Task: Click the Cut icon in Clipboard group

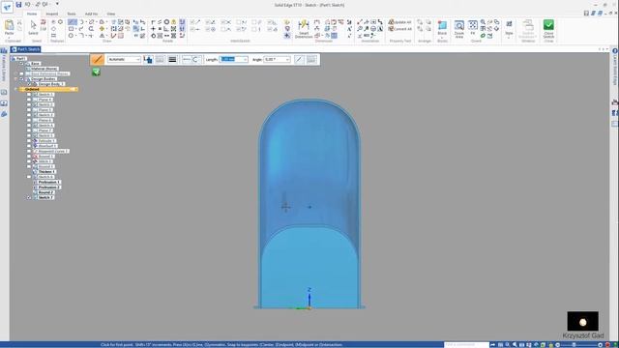Action: (19, 22)
